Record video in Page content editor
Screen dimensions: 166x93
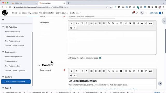tap(142, 71)
